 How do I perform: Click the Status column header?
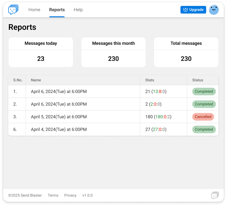pyautogui.click(x=198, y=80)
